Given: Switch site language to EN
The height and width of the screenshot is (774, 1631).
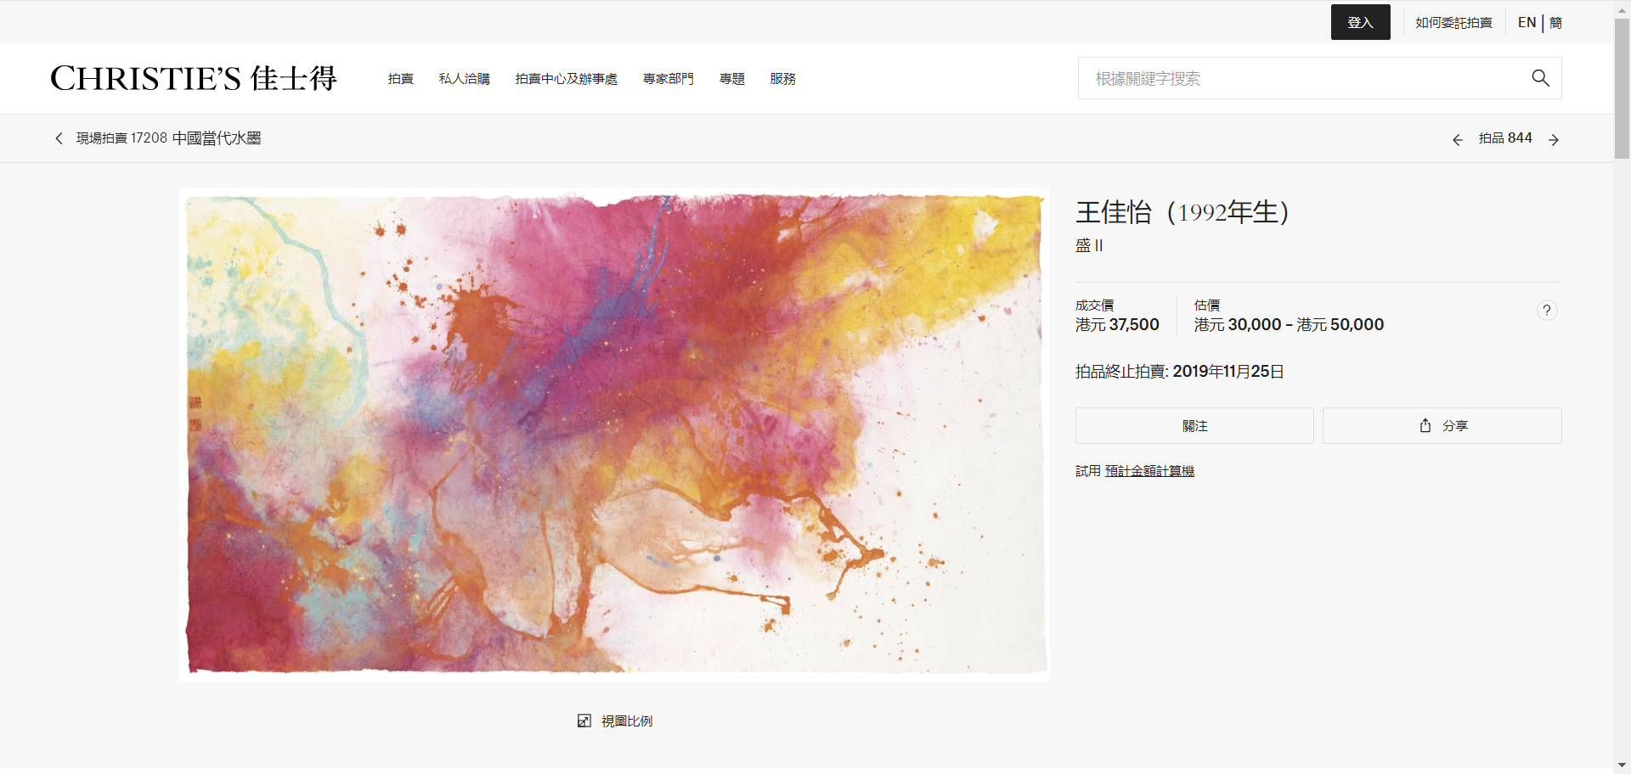Looking at the screenshot, I should point(1527,22).
